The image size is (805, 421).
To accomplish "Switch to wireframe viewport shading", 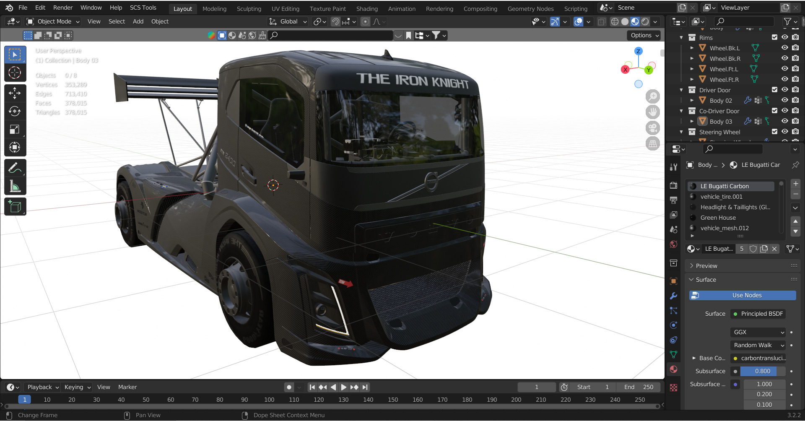I will [615, 22].
